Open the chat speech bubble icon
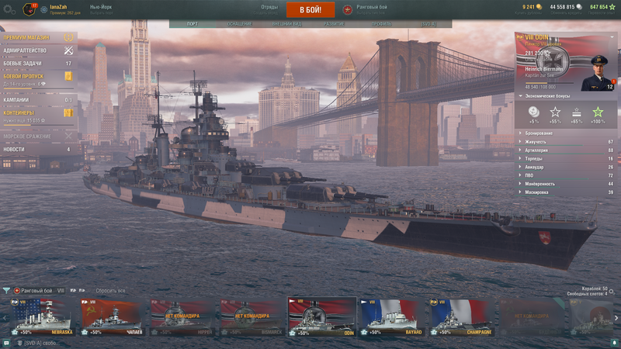The image size is (621, 349). click(6, 343)
